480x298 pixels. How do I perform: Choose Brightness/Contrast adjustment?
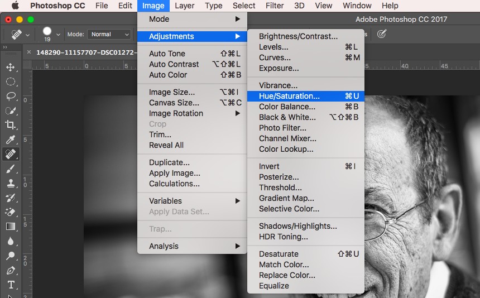(x=306, y=36)
